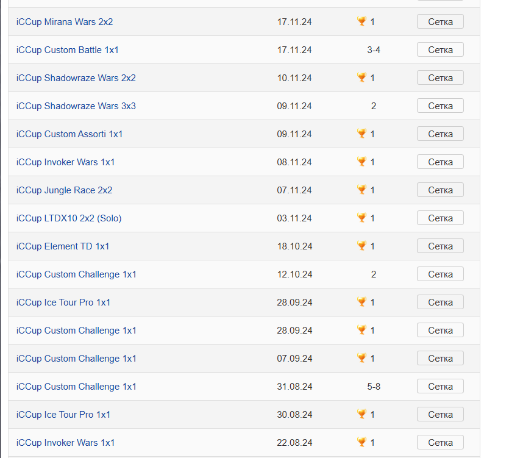
Task: Click trophy icon in LTDX10 2x2 (Solo) row
Action: point(361,218)
